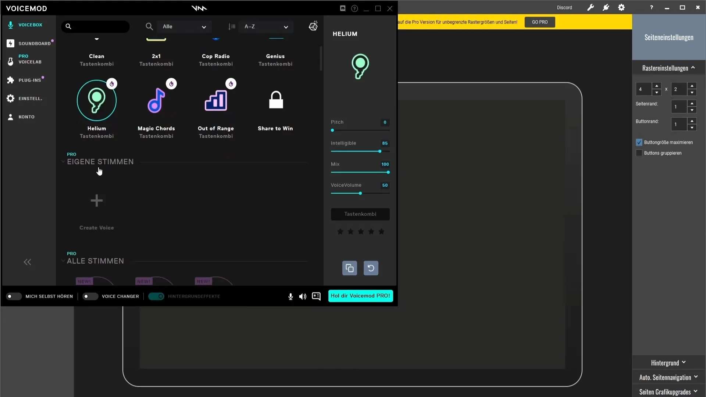The height and width of the screenshot is (397, 706).
Task: Collapse Rastereinstellungen section
Action: point(668,68)
